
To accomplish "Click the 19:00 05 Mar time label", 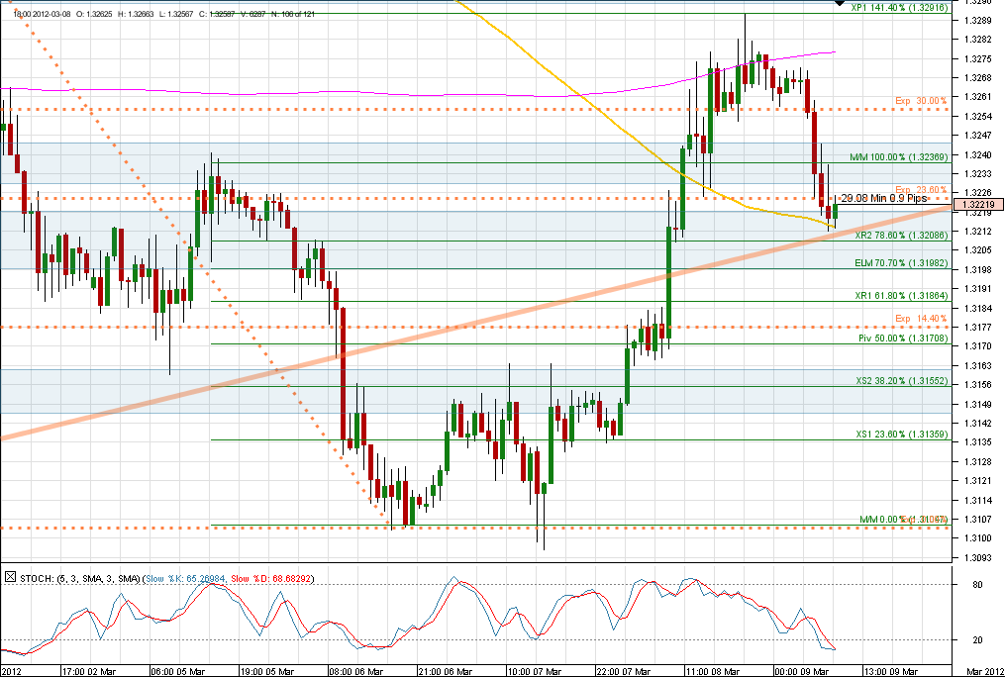I will [266, 671].
